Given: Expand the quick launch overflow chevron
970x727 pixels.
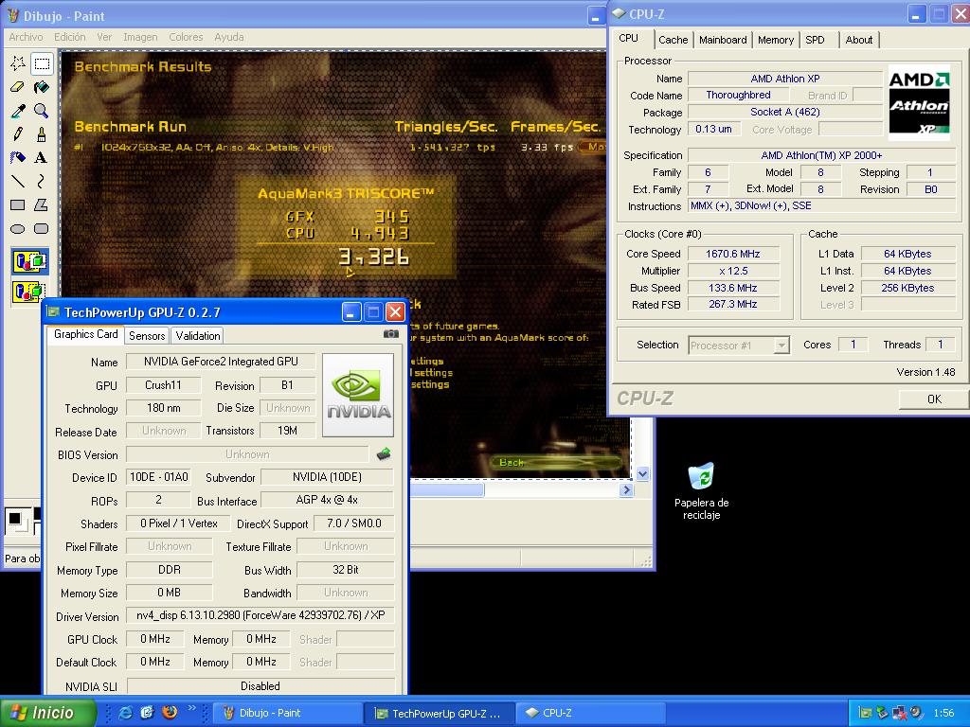Looking at the screenshot, I should [x=191, y=708].
